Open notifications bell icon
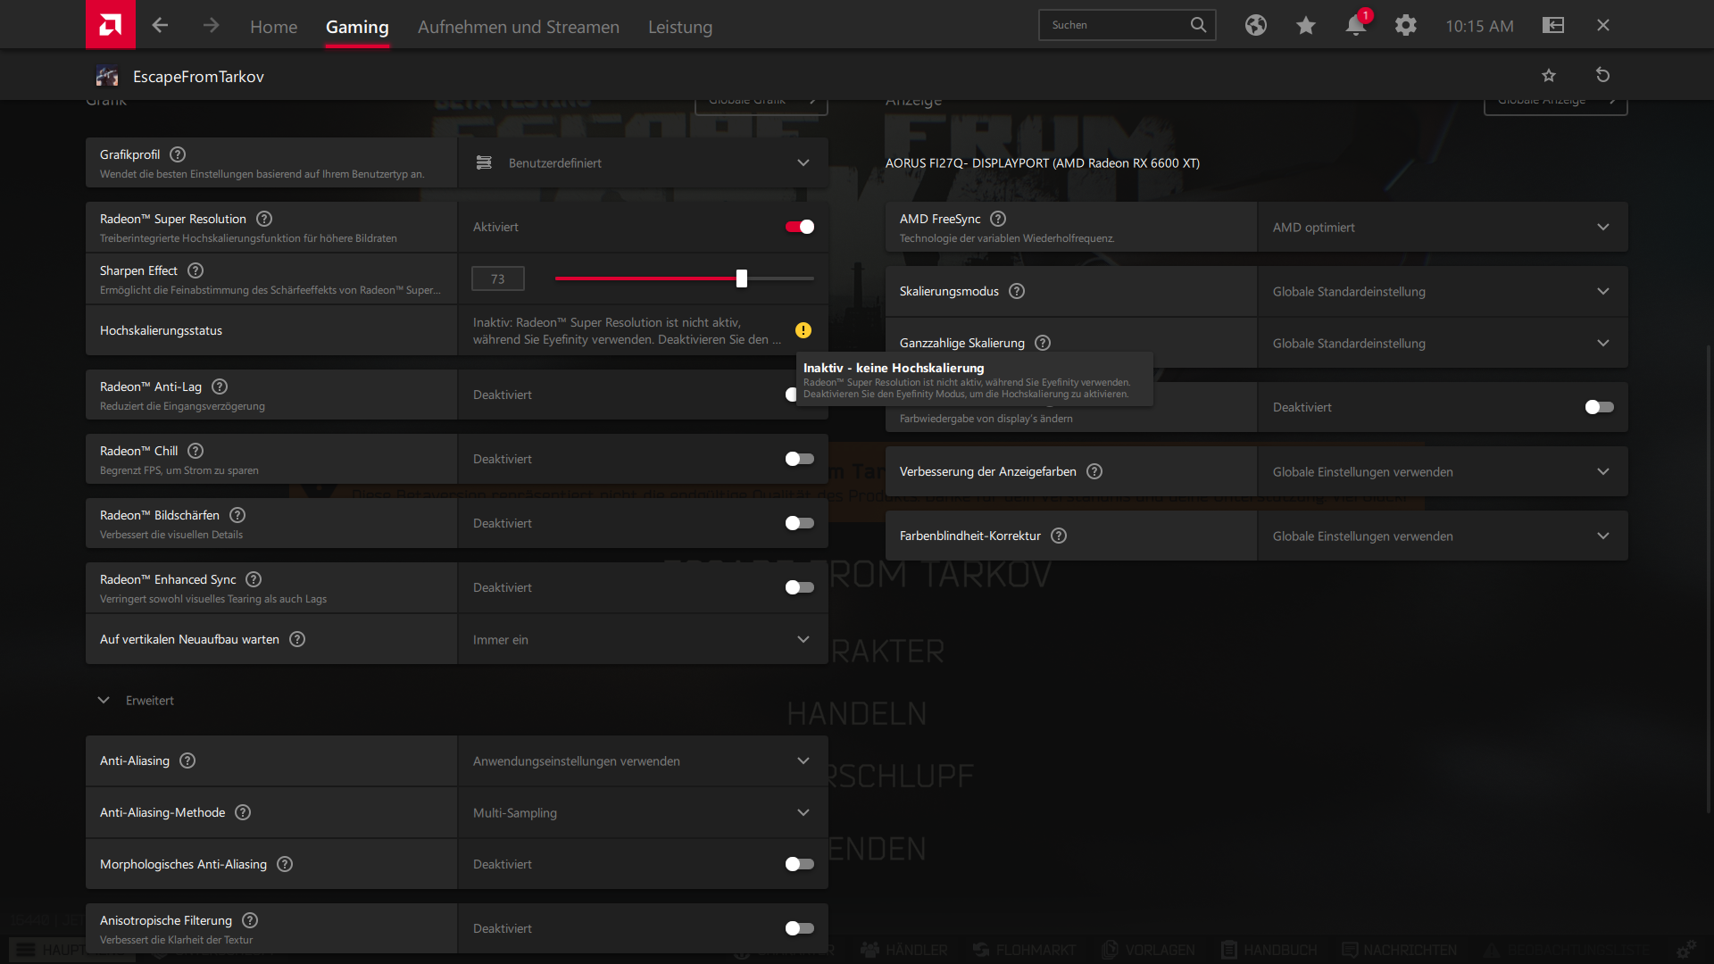This screenshot has height=964, width=1714. 1355,25
